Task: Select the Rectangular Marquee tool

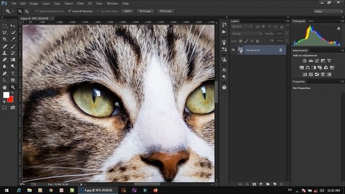Action: pyautogui.click(x=4, y=26)
